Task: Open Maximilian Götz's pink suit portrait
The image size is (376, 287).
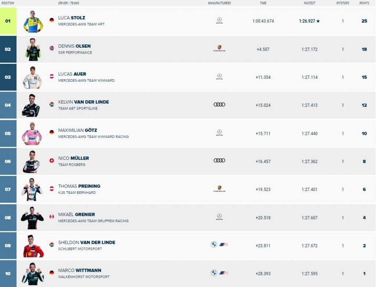Action: pos(32,133)
